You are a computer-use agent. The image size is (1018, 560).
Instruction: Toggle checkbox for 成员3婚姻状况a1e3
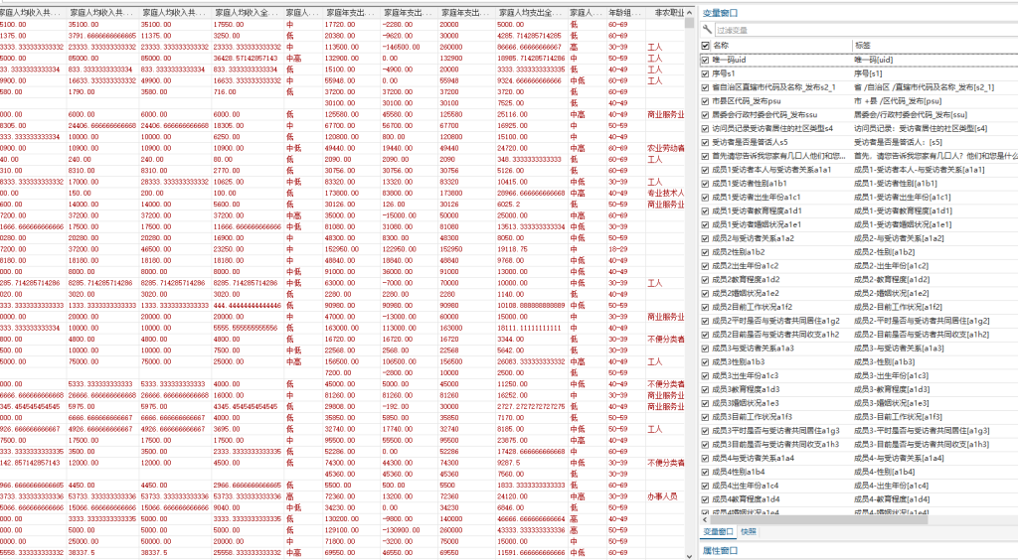coord(706,403)
